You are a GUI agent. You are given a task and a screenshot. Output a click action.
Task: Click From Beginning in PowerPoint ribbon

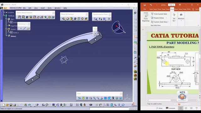tap(146, 17)
